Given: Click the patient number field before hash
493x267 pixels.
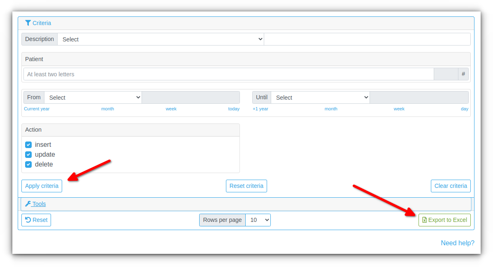Looking at the screenshot, I should pos(446,74).
